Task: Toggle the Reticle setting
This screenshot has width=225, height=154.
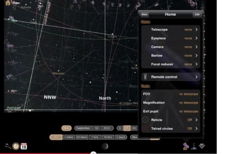Action: point(171,120)
